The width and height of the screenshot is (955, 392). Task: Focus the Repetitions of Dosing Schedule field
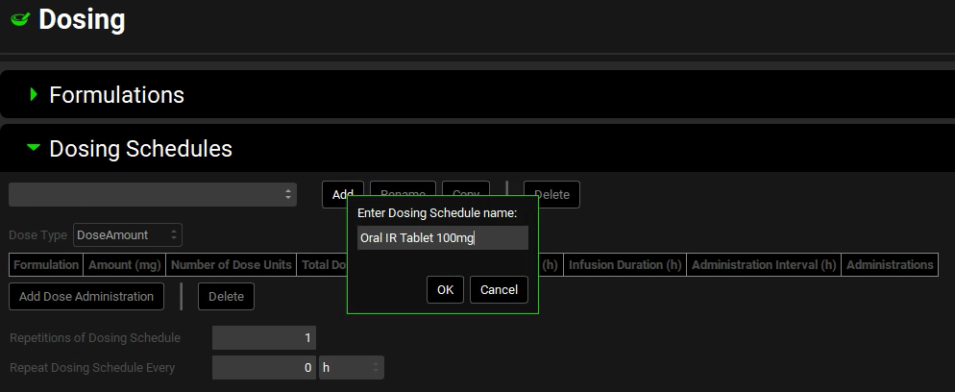(263, 338)
